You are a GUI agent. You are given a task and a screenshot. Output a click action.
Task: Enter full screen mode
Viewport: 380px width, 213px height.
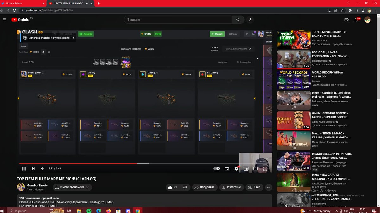coord(265,169)
